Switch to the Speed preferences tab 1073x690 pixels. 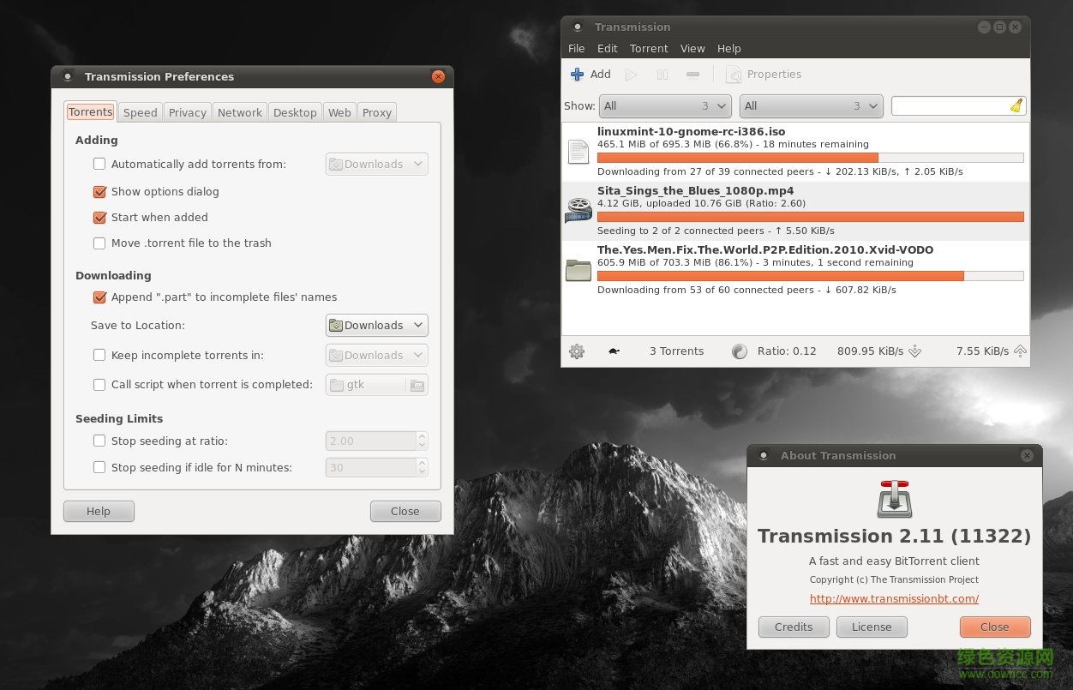140,112
